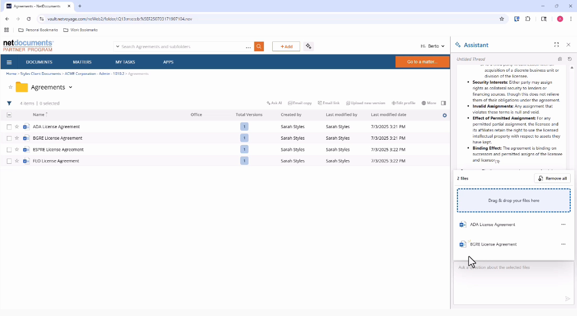
Task: Reload the browser page
Action: click(x=29, y=19)
